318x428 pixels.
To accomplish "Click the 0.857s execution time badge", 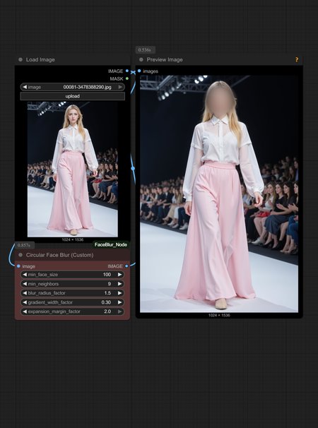I will tap(25, 245).
